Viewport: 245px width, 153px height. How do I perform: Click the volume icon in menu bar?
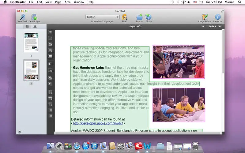coord(189,2)
